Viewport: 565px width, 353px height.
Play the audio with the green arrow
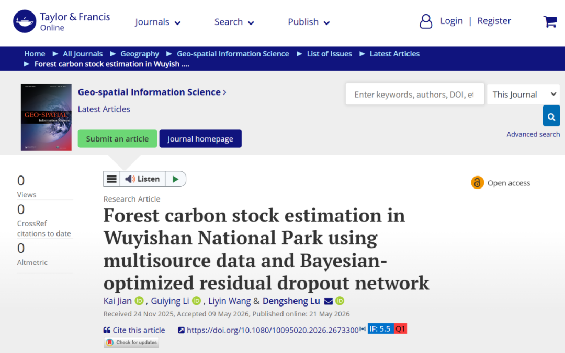[175, 179]
